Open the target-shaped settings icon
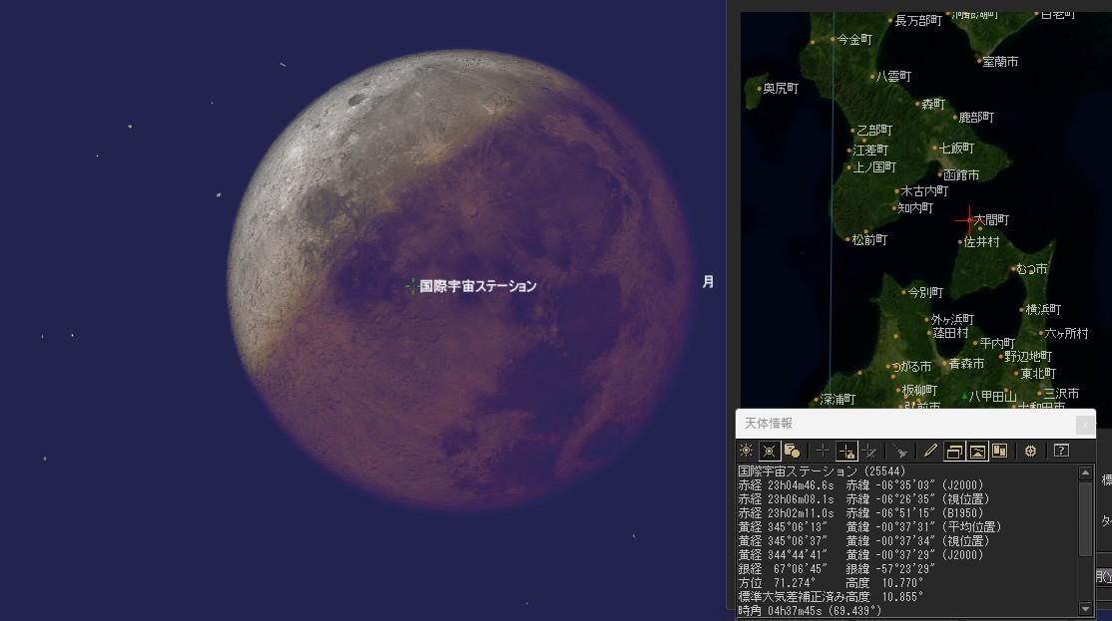 [x=1031, y=451]
